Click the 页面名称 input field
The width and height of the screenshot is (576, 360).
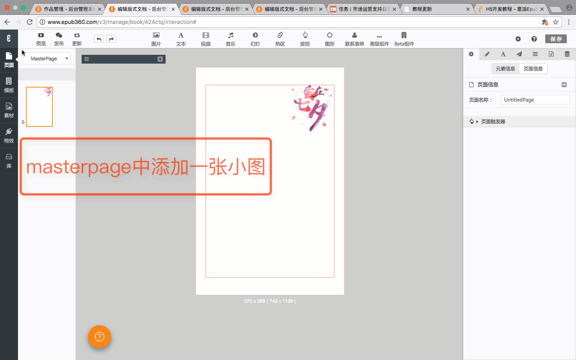click(x=535, y=100)
